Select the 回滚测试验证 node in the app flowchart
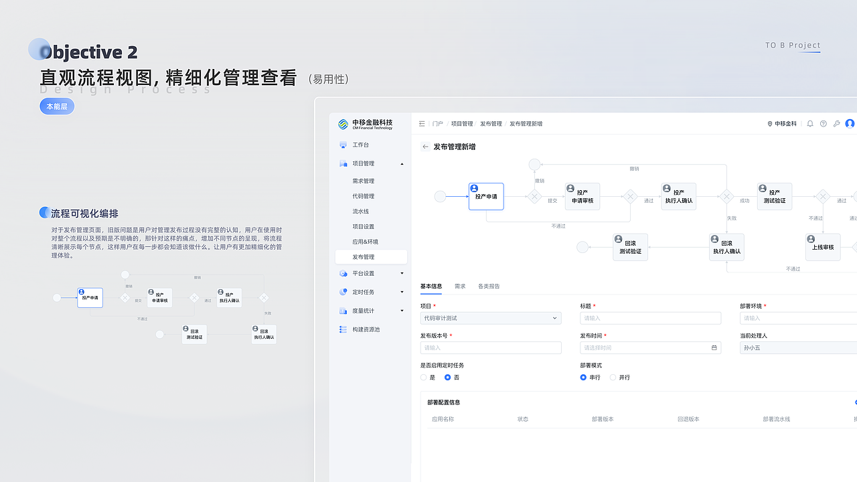This screenshot has width=857, height=482. click(630, 247)
